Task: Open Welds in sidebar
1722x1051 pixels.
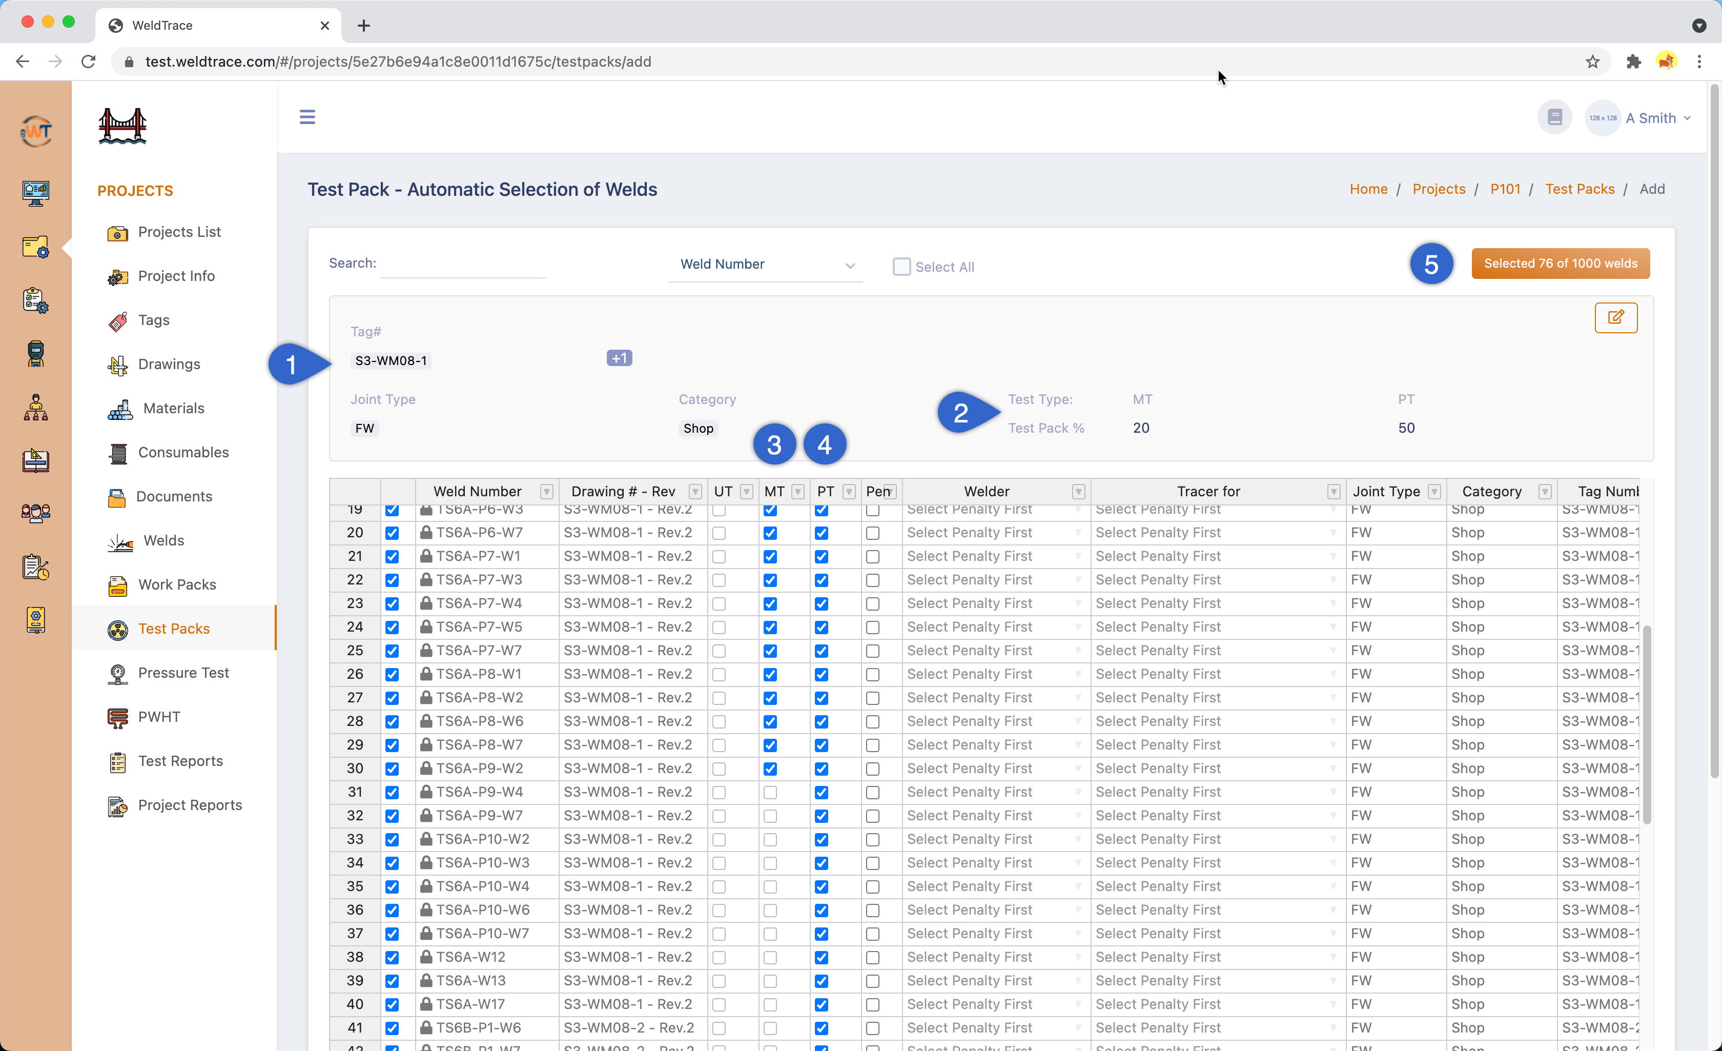Action: [x=163, y=540]
